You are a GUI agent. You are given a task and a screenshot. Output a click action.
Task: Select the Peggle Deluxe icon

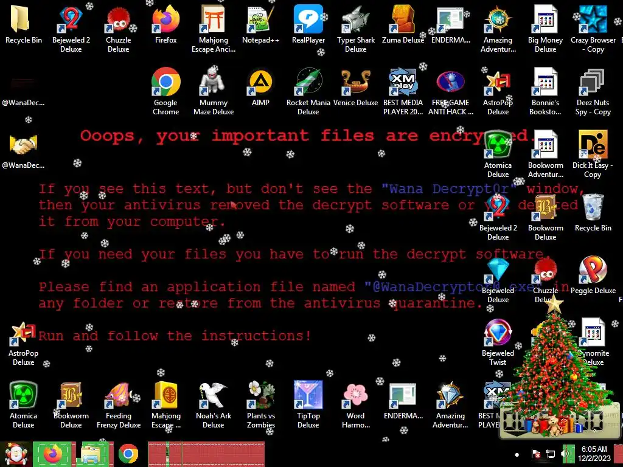[593, 275]
